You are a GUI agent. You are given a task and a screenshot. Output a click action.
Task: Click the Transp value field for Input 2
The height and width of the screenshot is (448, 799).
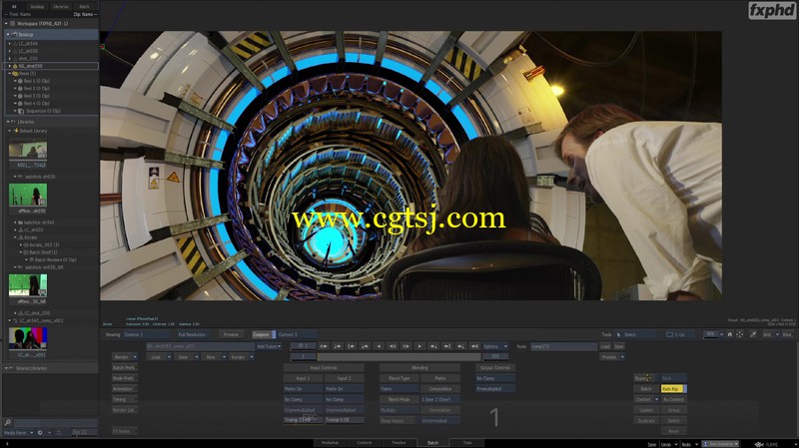pos(345,420)
